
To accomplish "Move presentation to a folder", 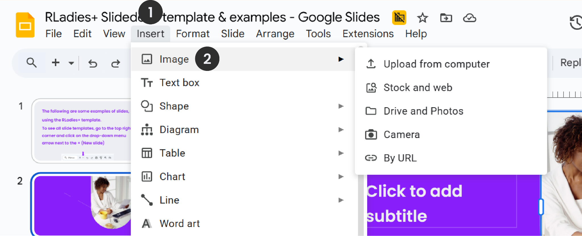I will (x=446, y=18).
